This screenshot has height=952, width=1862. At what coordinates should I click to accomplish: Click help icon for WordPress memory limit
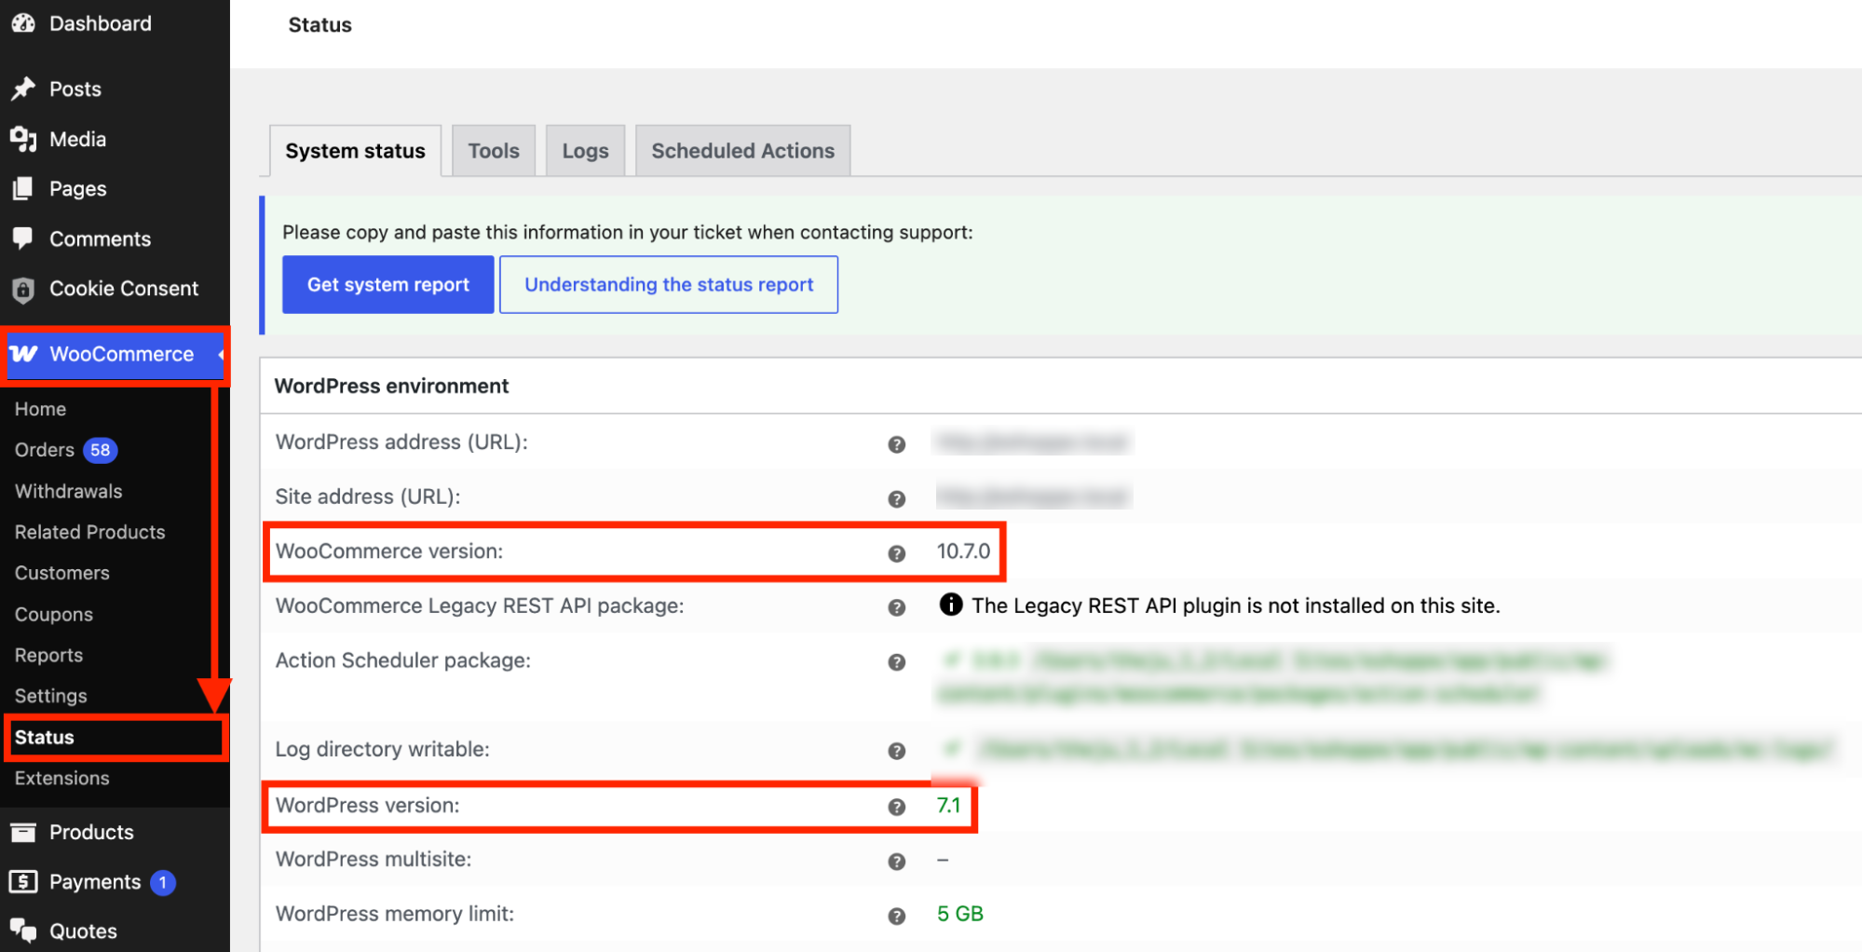pos(897,916)
